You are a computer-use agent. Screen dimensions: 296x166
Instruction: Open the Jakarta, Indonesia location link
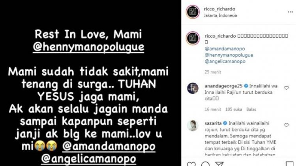[x=220, y=15]
